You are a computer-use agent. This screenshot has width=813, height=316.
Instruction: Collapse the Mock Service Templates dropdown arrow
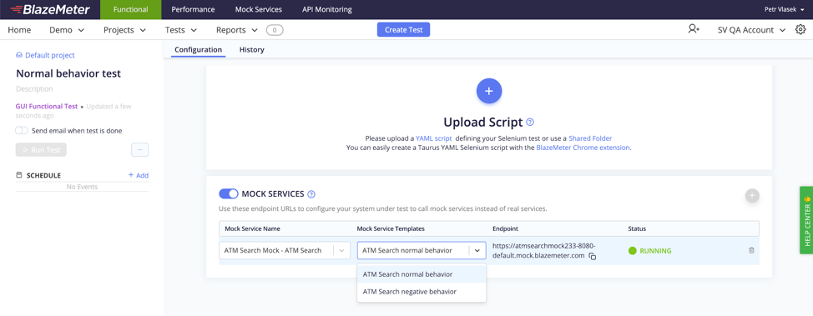[477, 250]
